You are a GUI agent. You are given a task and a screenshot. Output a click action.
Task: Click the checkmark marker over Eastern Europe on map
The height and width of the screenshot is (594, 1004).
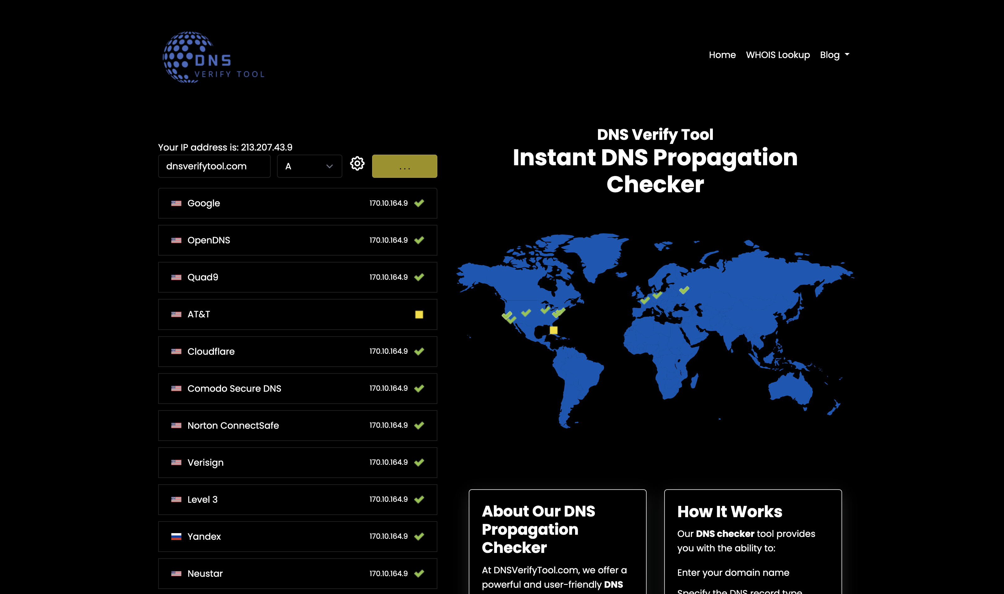click(x=684, y=290)
